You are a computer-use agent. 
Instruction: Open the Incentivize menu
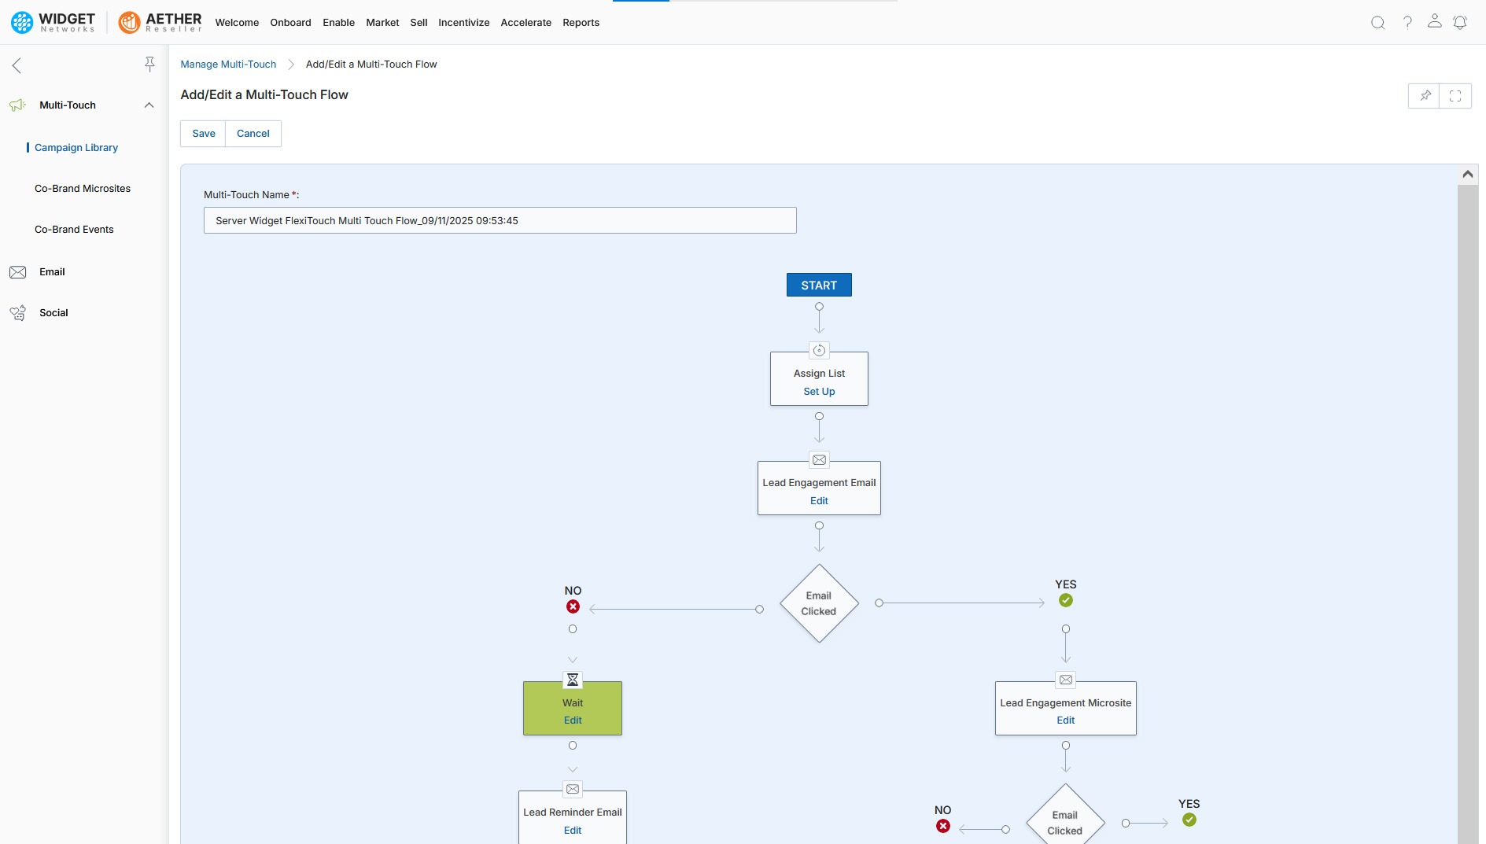click(x=463, y=23)
